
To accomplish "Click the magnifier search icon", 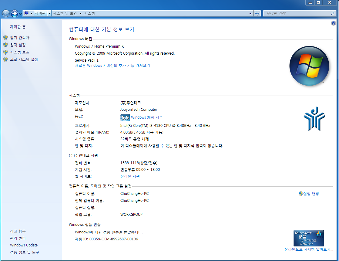I will pyautogui.click(x=333, y=13).
